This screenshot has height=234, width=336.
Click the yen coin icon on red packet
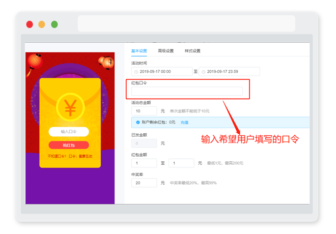click(x=70, y=108)
